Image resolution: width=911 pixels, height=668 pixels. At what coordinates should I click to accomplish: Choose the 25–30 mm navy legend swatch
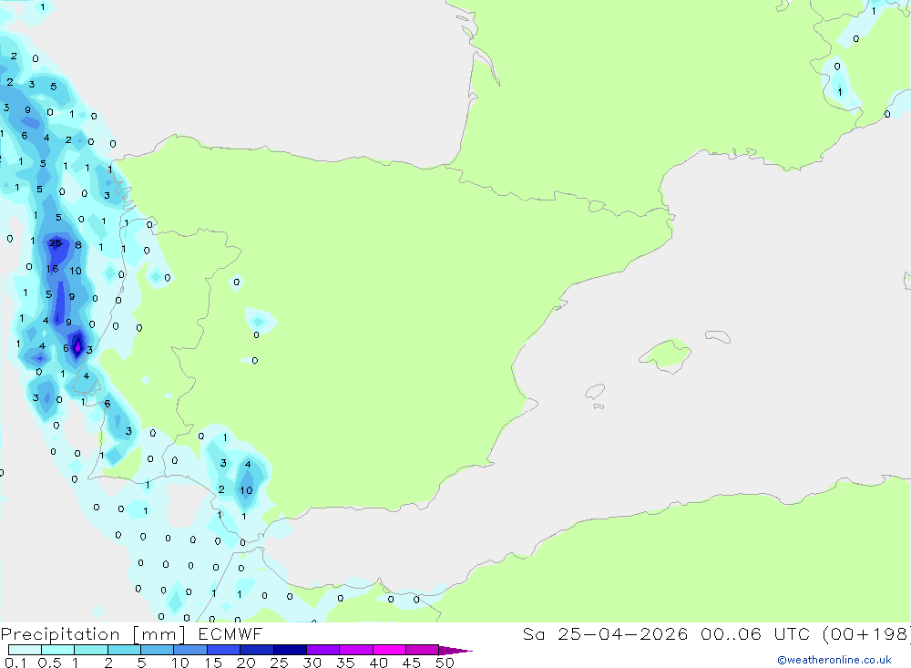290,650
